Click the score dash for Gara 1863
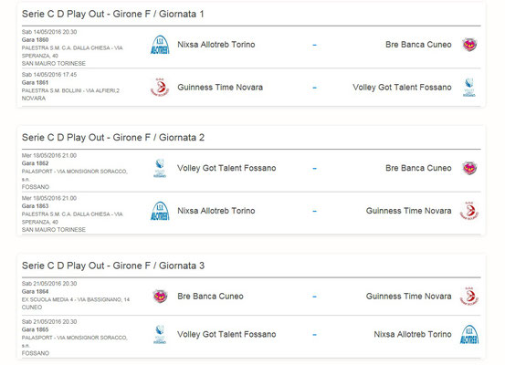 [x=315, y=211]
